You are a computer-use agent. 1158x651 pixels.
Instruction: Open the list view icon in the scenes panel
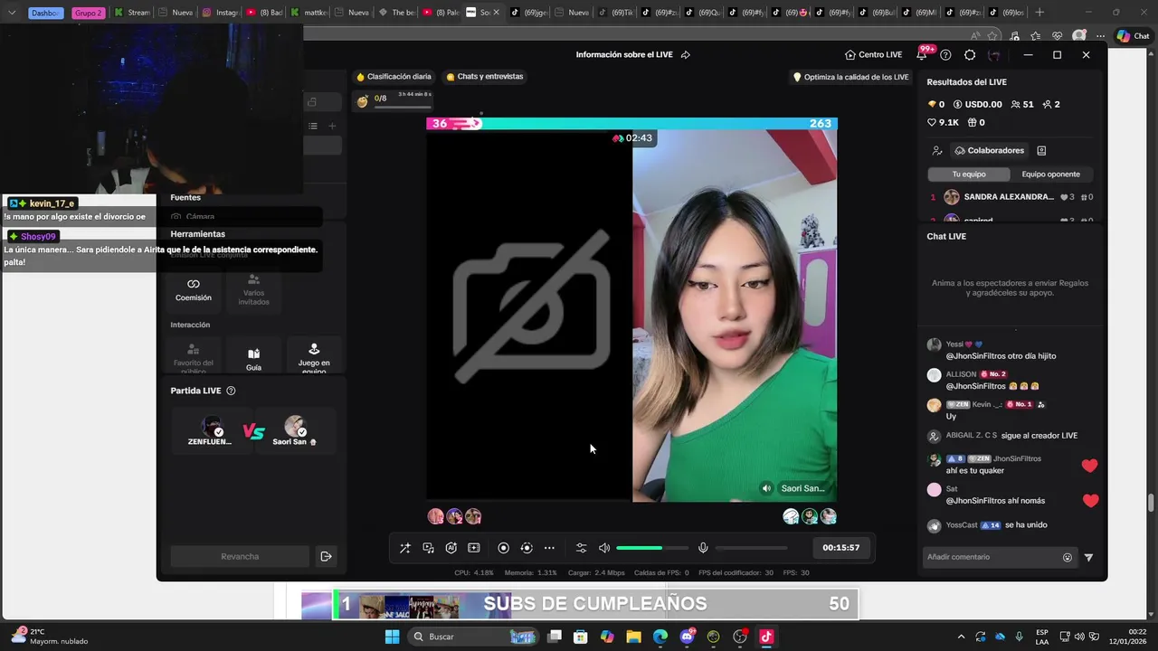pyautogui.click(x=312, y=127)
